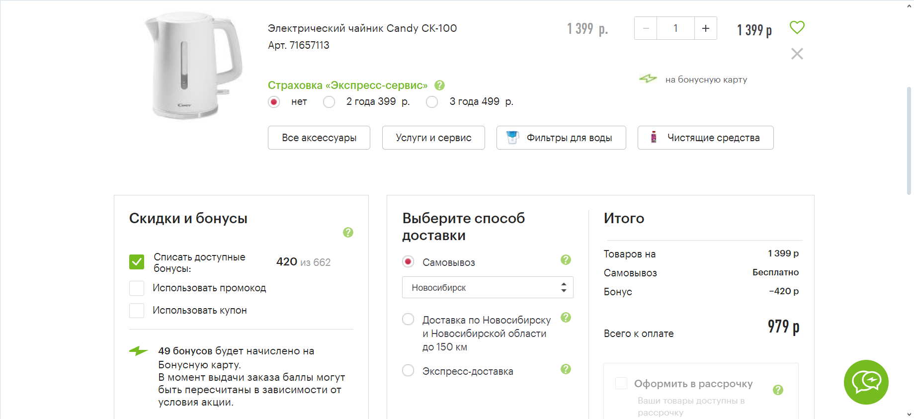Open help icon for Экспресс-доставка
The image size is (914, 419).
(566, 369)
